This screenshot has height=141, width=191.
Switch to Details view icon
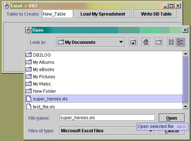tap(180, 42)
